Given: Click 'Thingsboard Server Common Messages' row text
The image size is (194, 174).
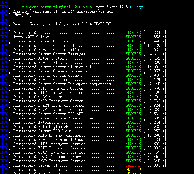Looking at the screenshot, I should click(49, 54).
